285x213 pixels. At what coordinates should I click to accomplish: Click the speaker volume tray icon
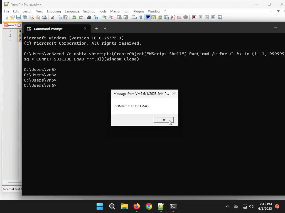251,206
